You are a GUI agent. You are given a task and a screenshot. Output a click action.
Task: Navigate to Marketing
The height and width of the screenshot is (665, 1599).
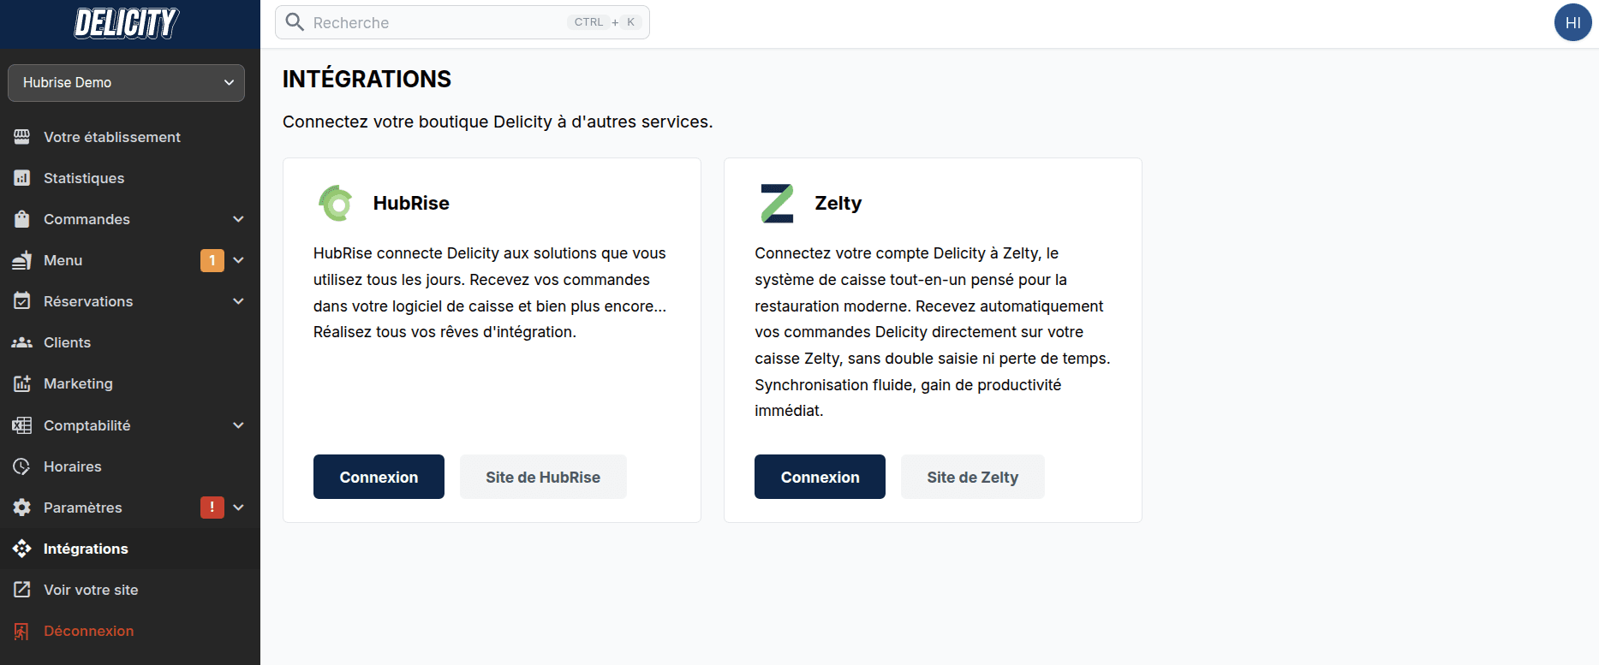click(x=130, y=383)
